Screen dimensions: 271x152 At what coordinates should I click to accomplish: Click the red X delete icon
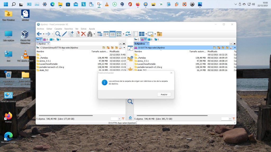(83, 34)
